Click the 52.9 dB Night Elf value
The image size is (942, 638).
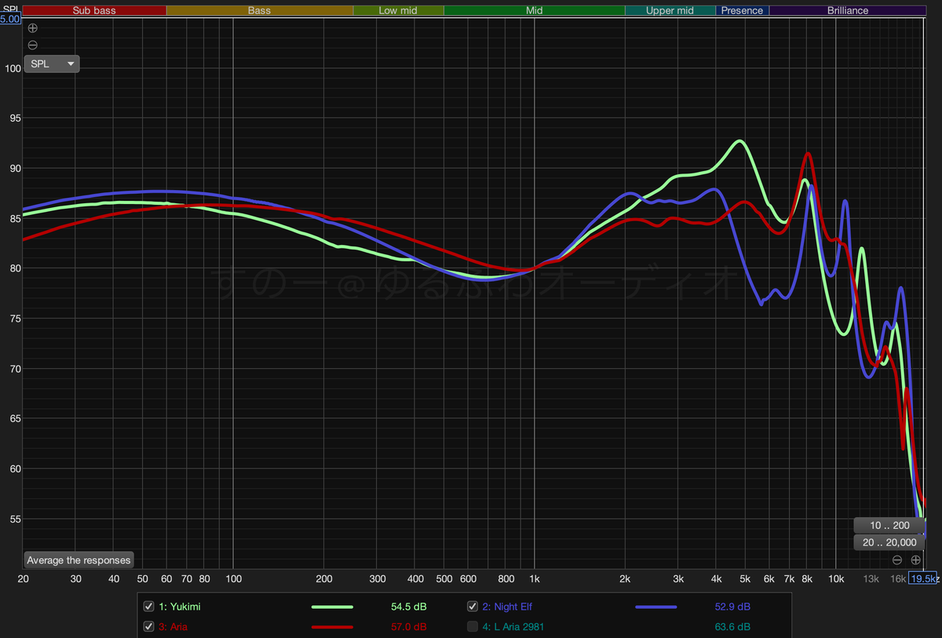tap(732, 607)
